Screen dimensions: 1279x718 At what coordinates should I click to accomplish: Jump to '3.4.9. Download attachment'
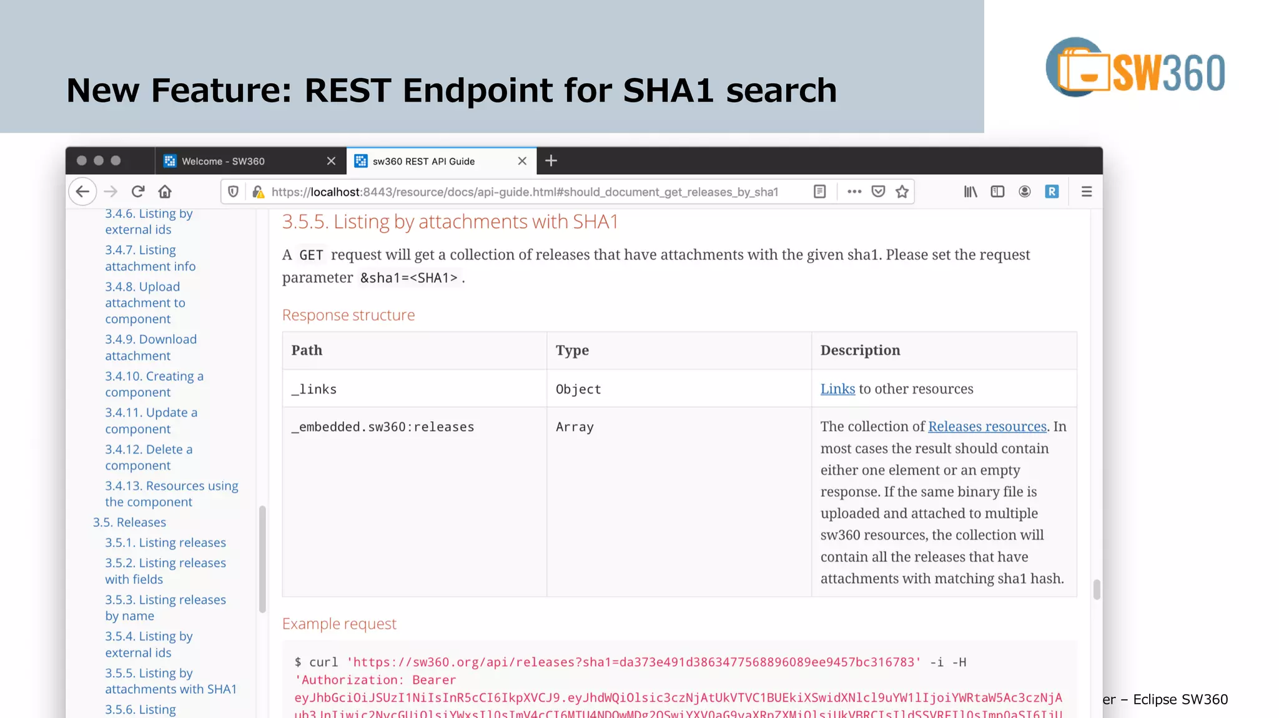point(151,347)
